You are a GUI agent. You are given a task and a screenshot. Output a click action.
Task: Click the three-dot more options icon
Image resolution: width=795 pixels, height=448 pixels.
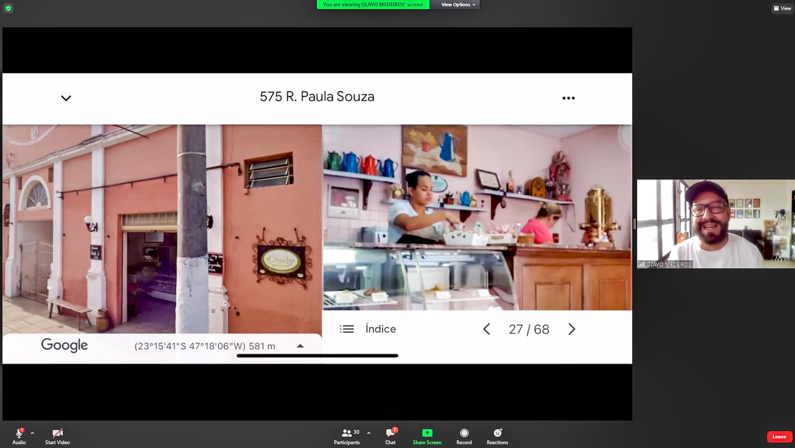pyautogui.click(x=568, y=98)
